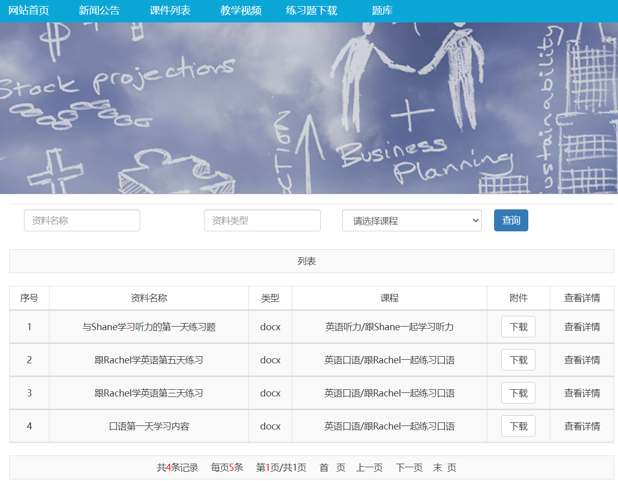Screen dimensions: 618x481
Task: Click the 附件 column header
Action: click(519, 298)
